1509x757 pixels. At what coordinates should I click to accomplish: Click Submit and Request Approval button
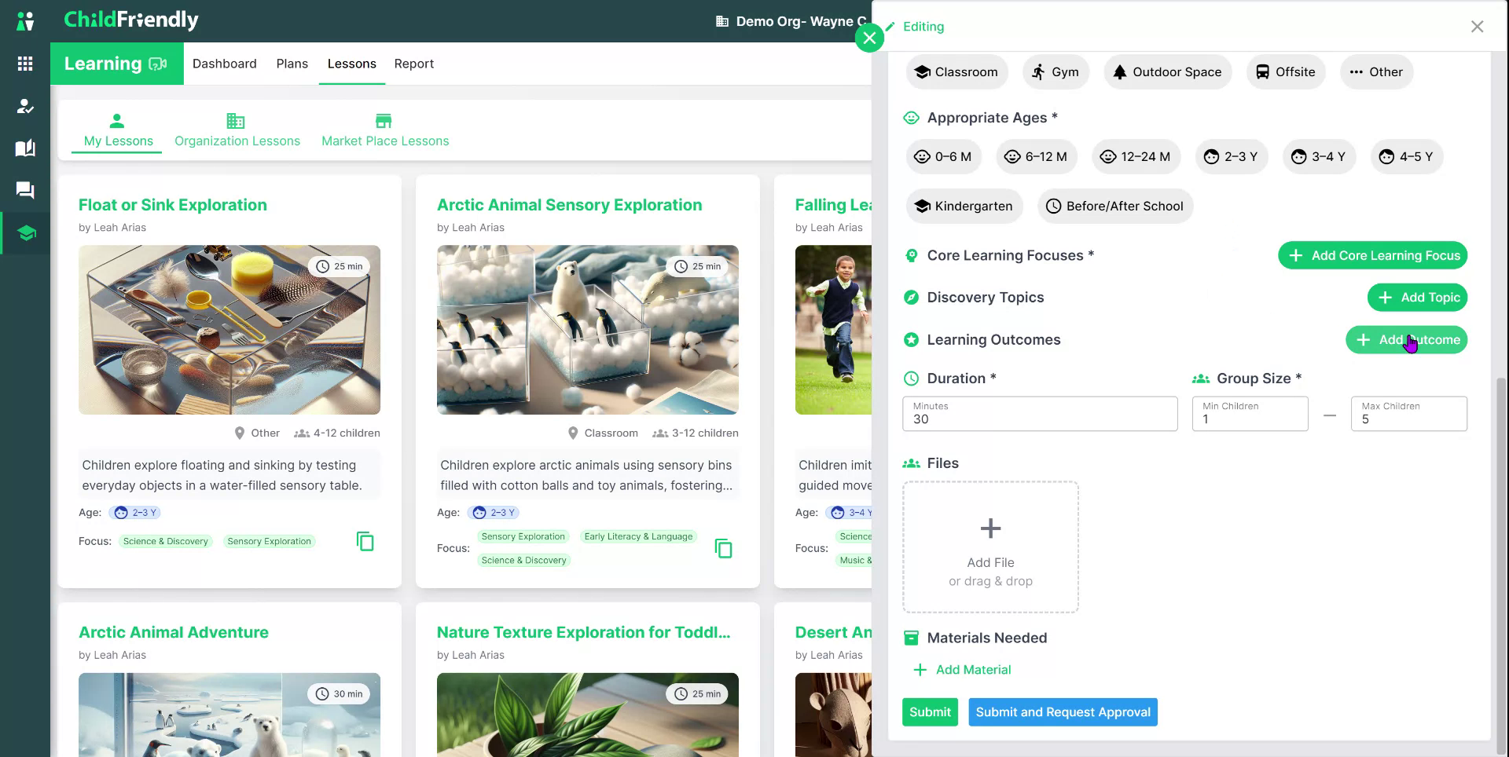1063,712
